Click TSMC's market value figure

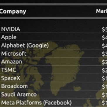point(104,70)
